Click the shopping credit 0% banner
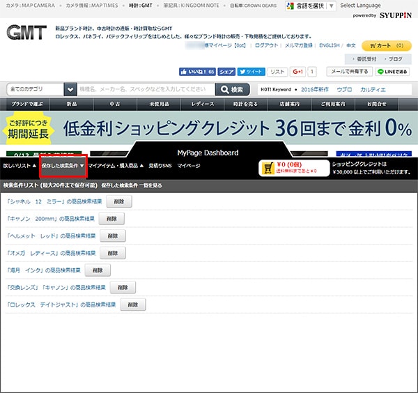Screen dimensions: 418x393 [x=209, y=128]
